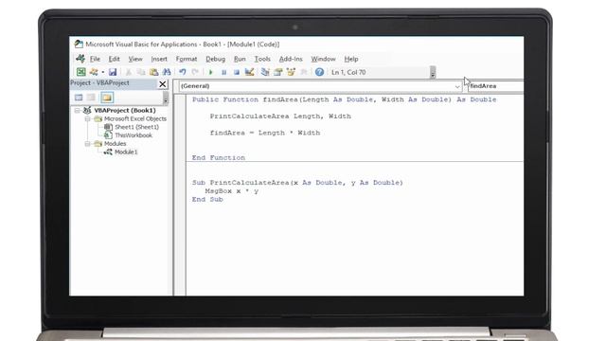Click the Reset stop icon
The width and height of the screenshot is (606, 341).
click(x=237, y=72)
